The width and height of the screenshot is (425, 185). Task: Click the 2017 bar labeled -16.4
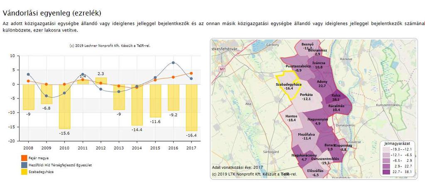[x=192, y=108]
